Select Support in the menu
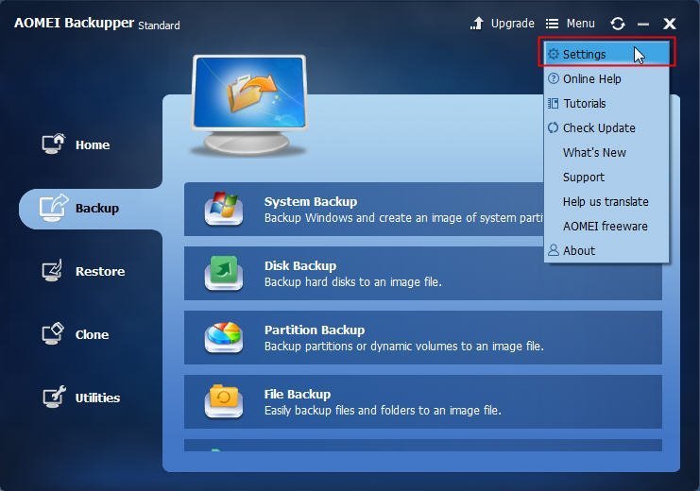The image size is (700, 491). click(606, 178)
